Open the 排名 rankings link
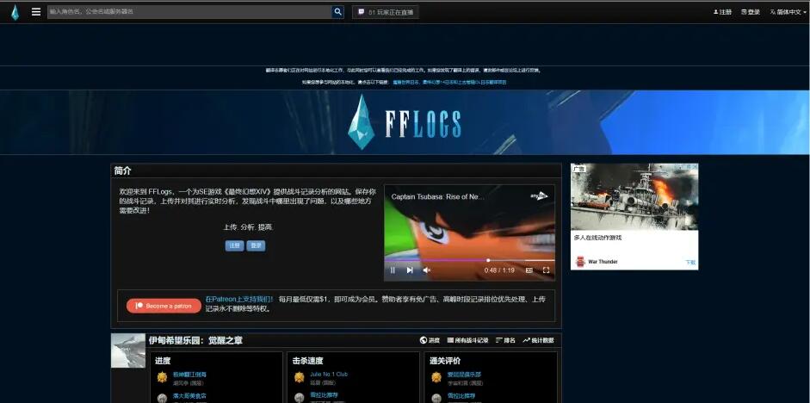The image size is (810, 403). pos(505,340)
